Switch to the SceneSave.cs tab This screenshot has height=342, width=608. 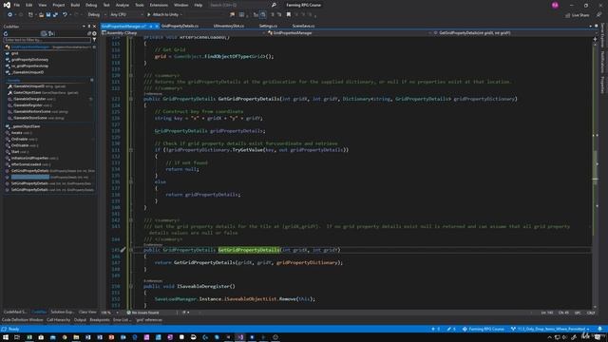[303, 26]
